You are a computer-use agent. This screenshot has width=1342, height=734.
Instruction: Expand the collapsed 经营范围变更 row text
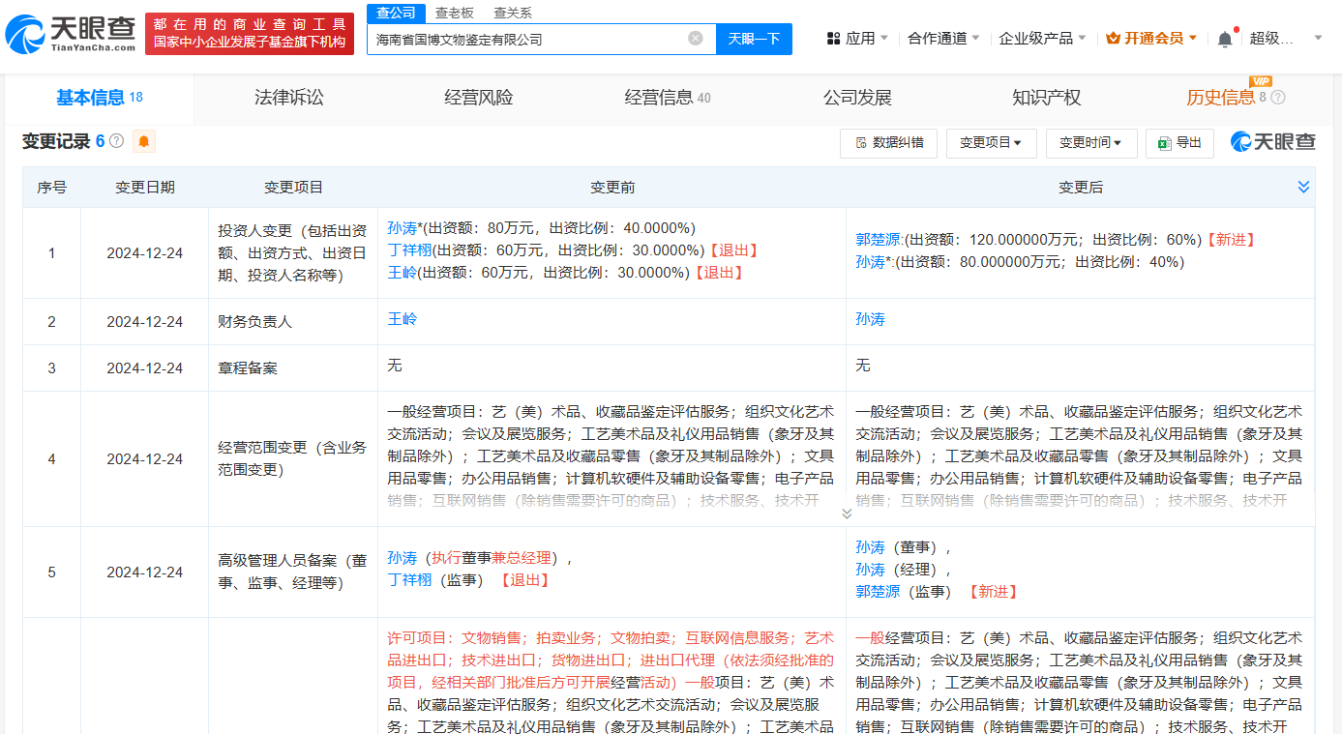[x=847, y=514]
